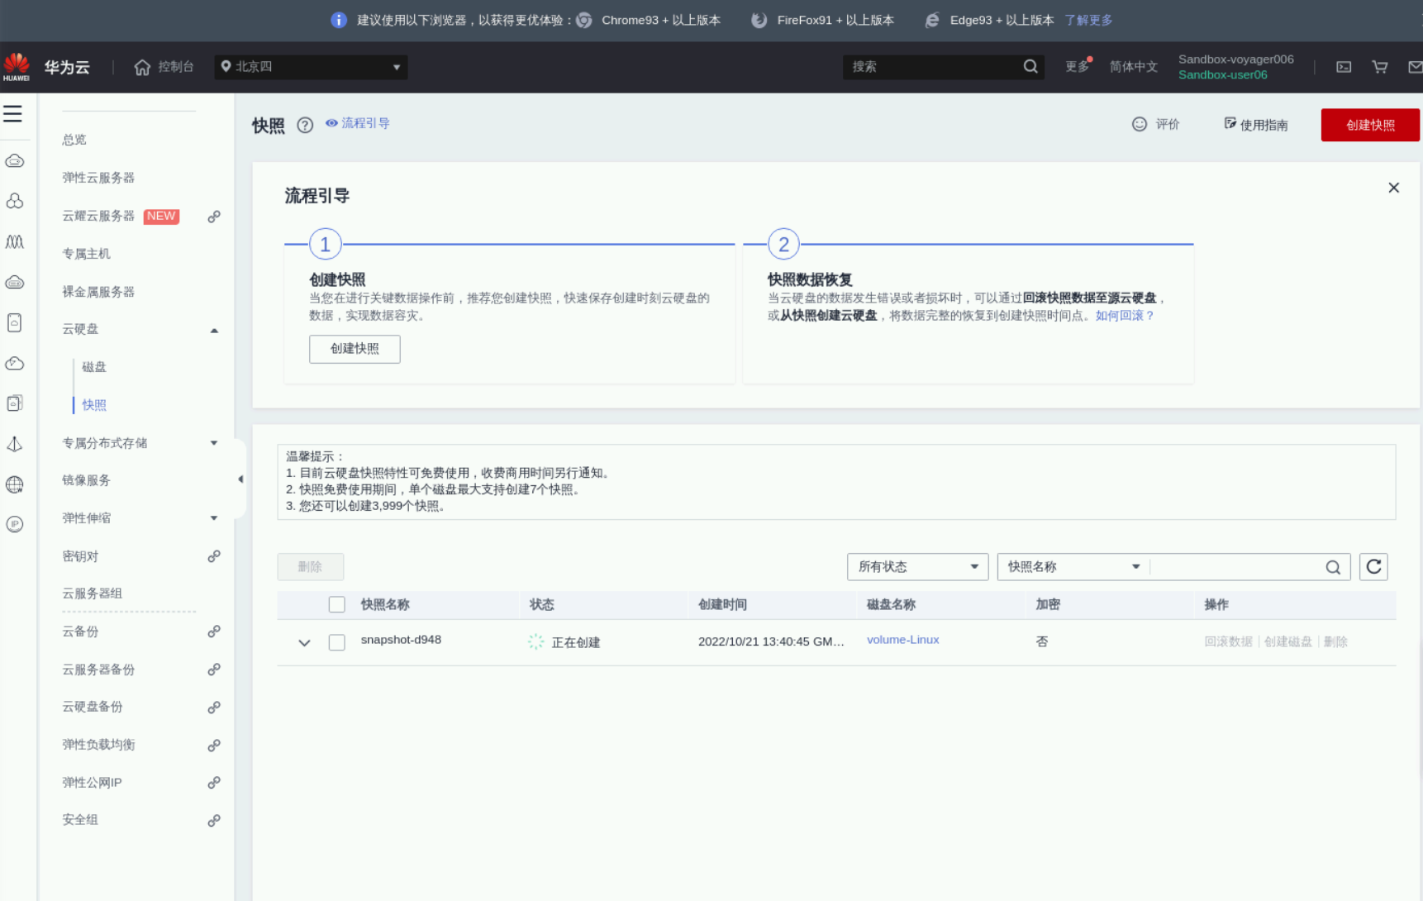Viewport: 1423px width, 901px height.
Task: Click 了解更多 in browser notice
Action: [x=1088, y=20]
